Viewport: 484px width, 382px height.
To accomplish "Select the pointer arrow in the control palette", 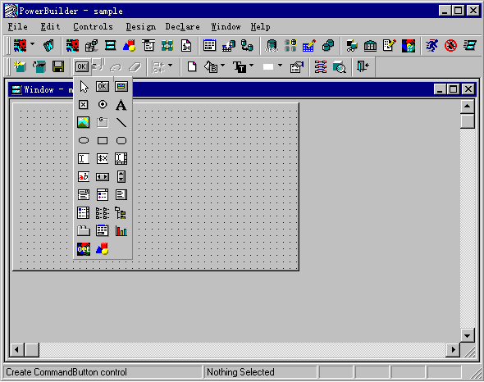I will (x=84, y=87).
